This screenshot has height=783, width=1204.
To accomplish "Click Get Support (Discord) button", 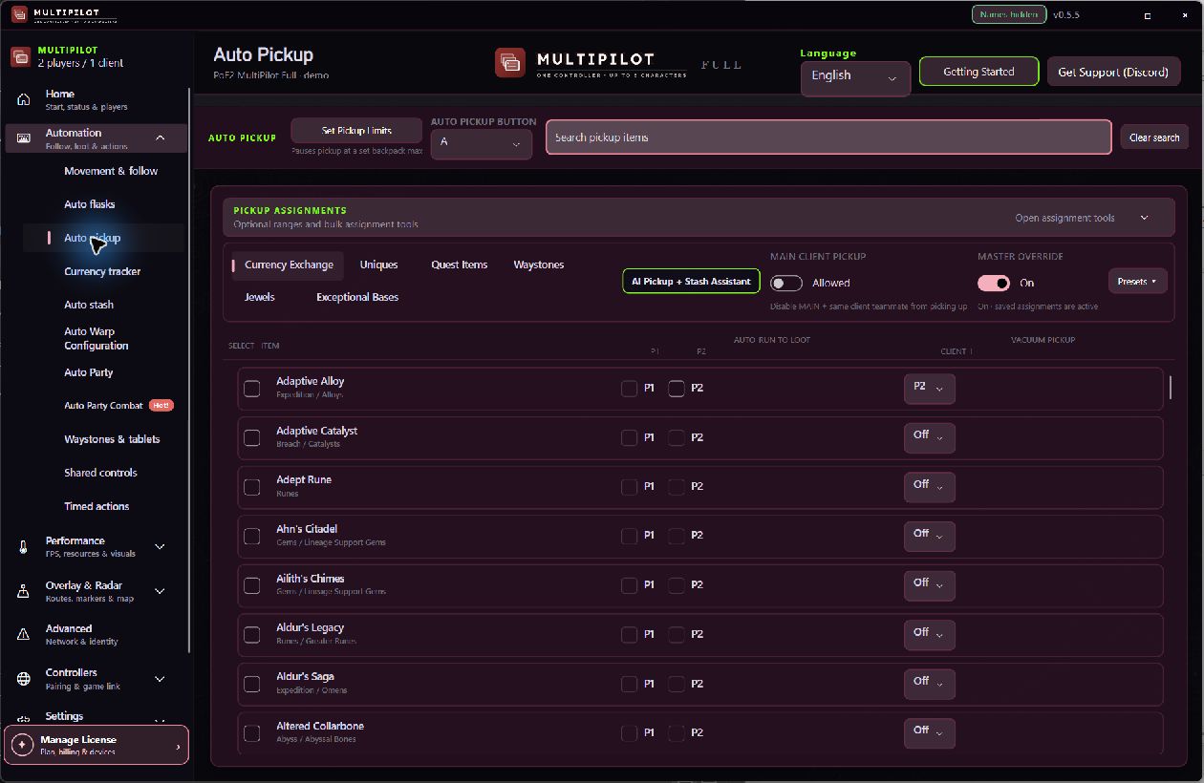I will pos(1113,72).
